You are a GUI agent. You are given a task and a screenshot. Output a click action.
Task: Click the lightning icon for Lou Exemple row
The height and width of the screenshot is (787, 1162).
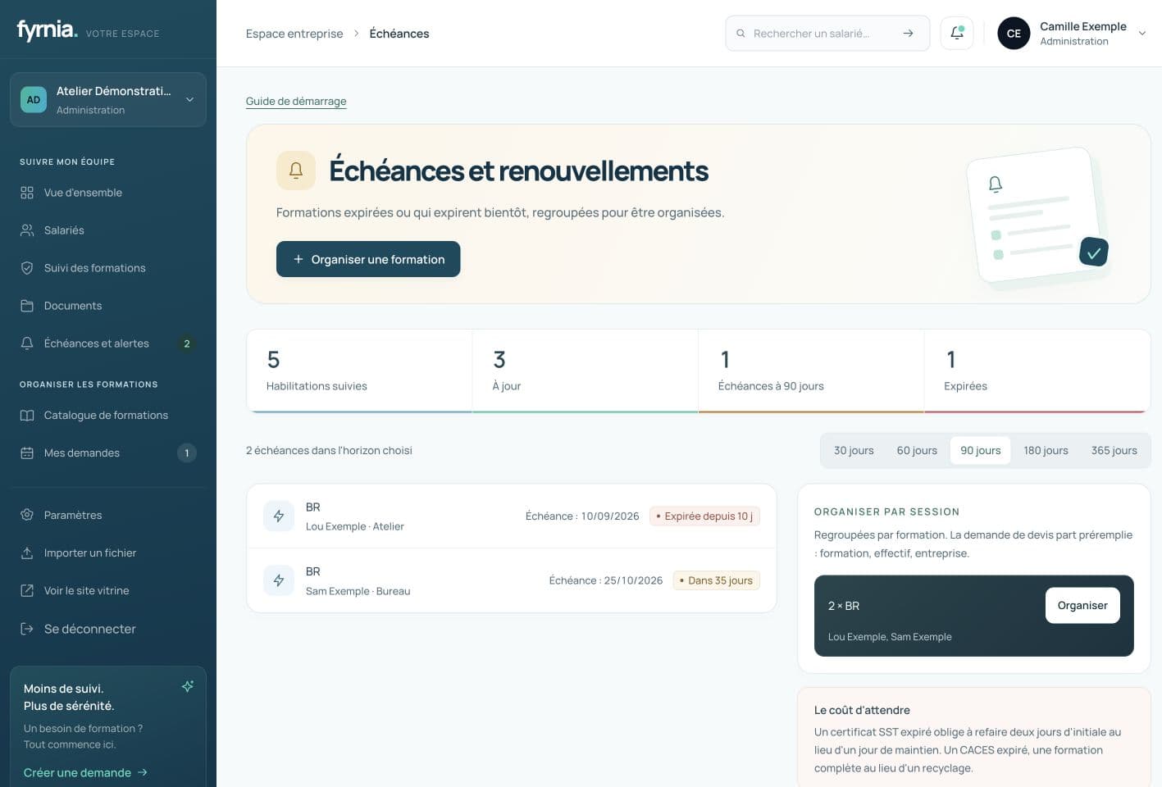(279, 516)
